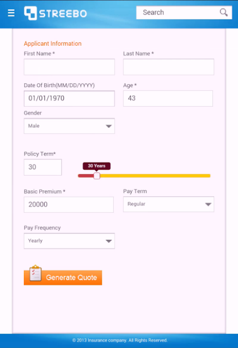Open the hamburger menu icon
Screen dimensions: 238x348
coord(11,13)
